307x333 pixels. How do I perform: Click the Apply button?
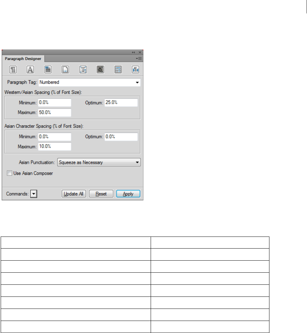click(x=128, y=194)
